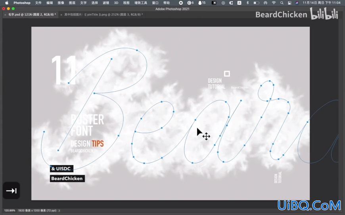Open the 3D menu
The height and width of the screenshot is (215, 345).
click(116, 3)
